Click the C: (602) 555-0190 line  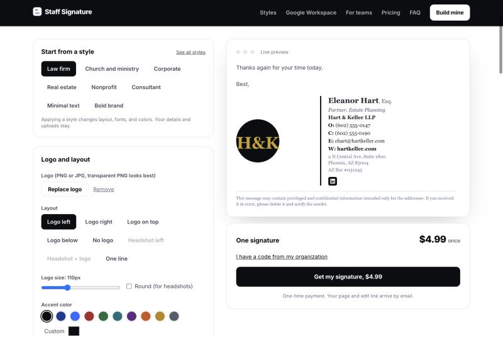pos(349,133)
